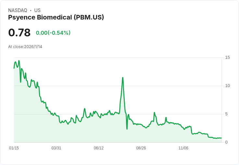Click the green change 0.00(-0.54%) text
Screen dimensions: 239x165
(x=53, y=33)
